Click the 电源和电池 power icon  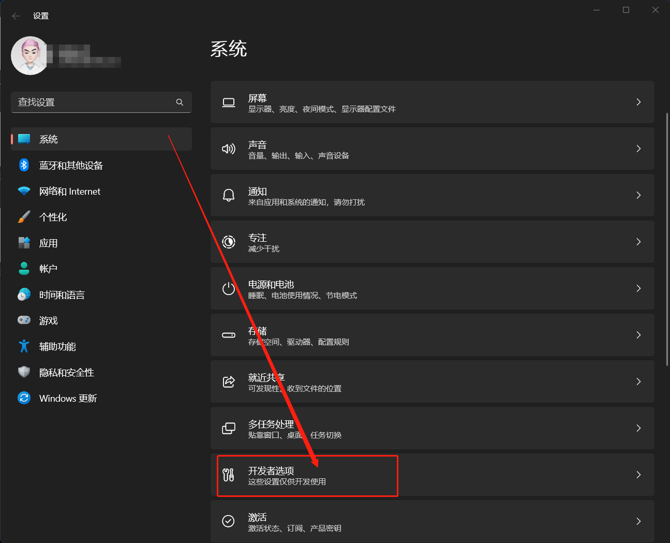tap(228, 288)
